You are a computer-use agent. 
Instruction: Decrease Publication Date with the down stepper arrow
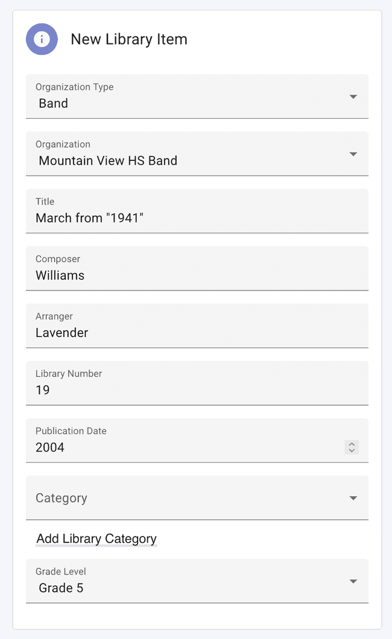pos(352,450)
